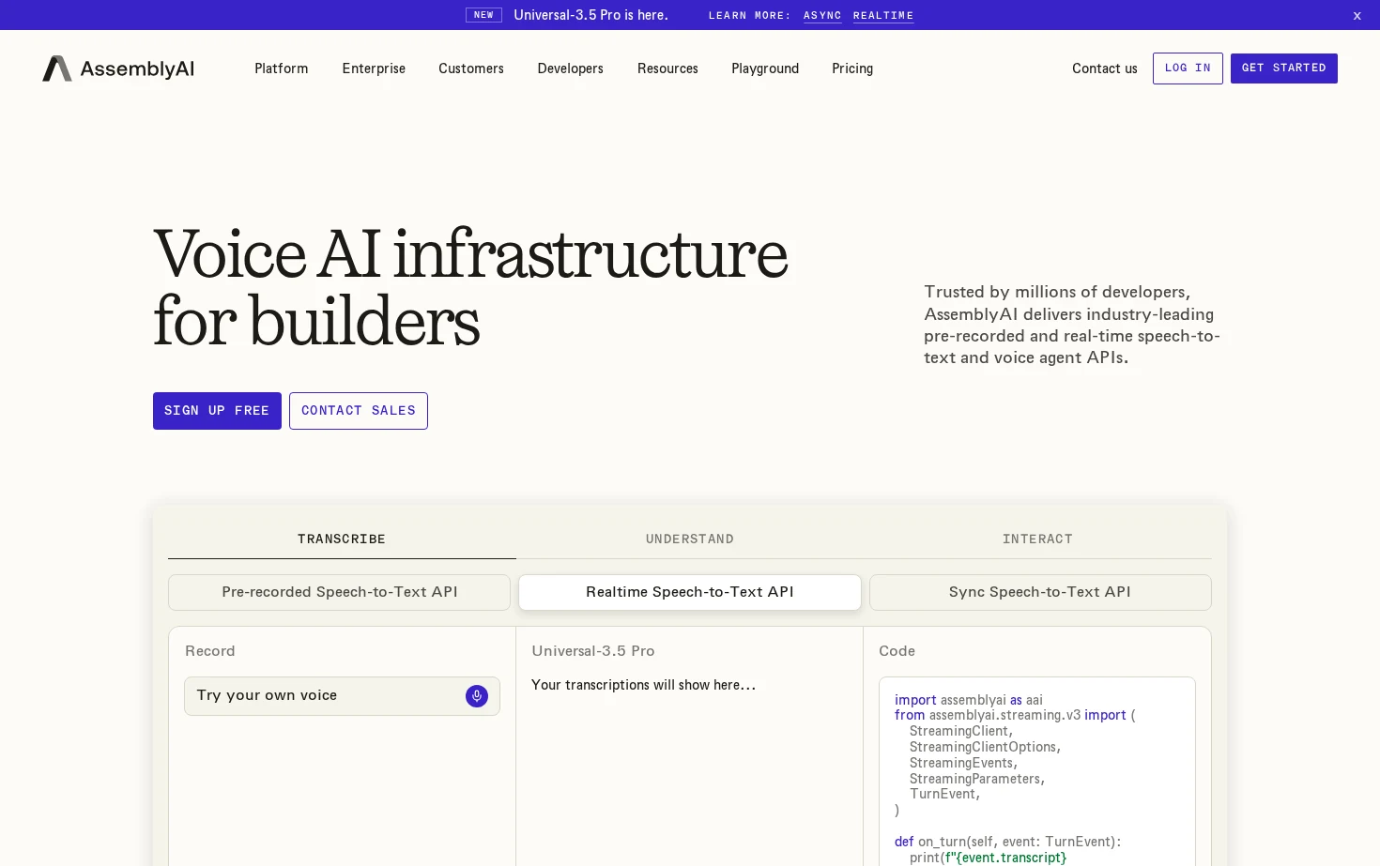1380x866 pixels.
Task: Start recording with the microphone icon
Action: [x=477, y=696]
